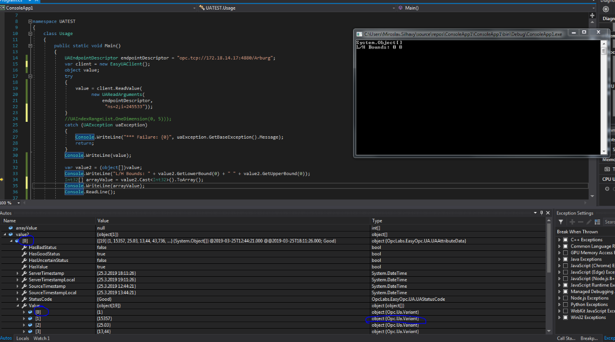
Task: Select the Autos tab
Action: (6, 338)
